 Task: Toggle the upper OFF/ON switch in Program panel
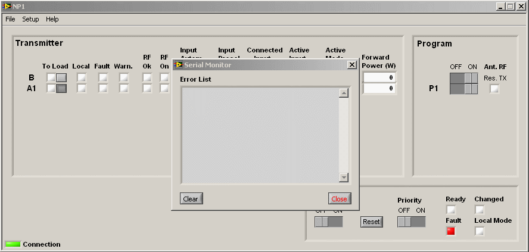[x=464, y=78]
